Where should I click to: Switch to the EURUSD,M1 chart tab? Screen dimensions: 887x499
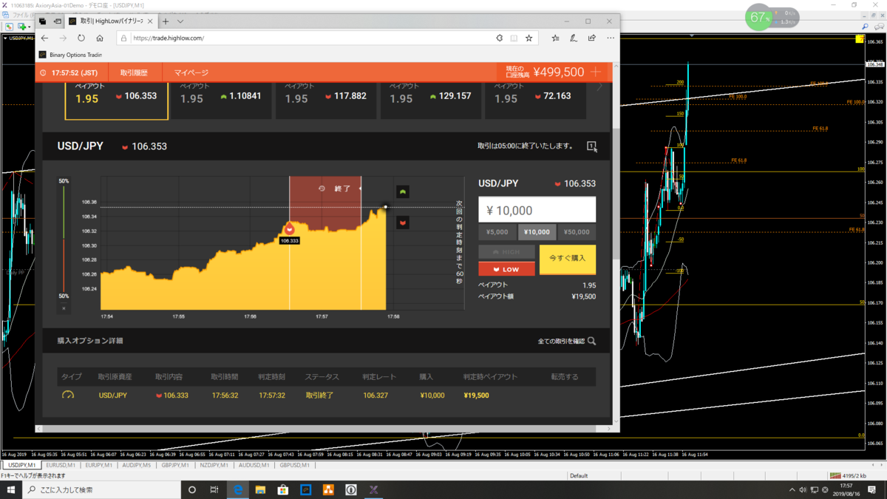tap(61, 466)
